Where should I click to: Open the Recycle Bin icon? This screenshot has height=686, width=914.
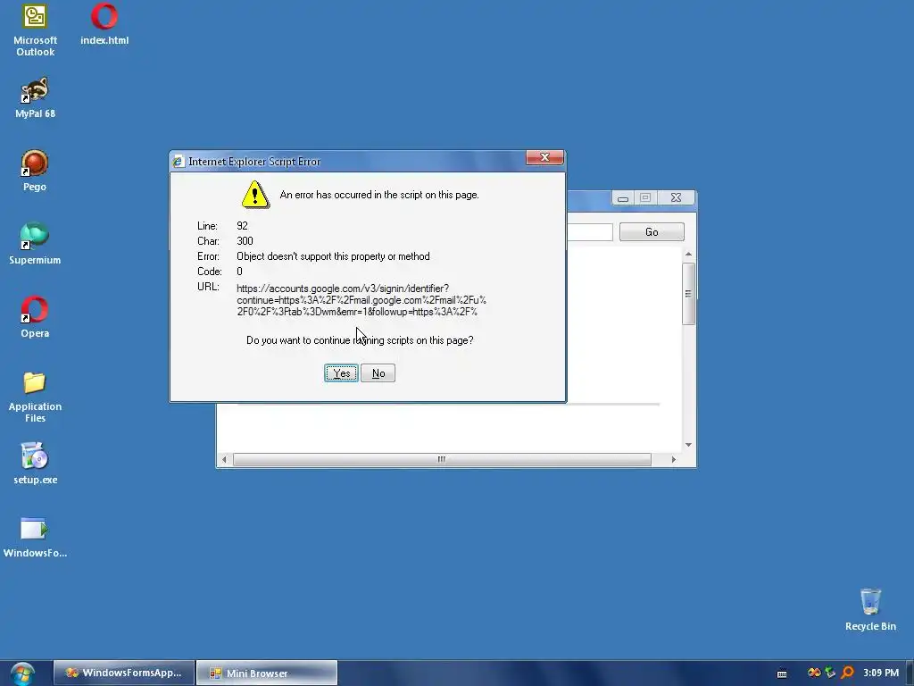(870, 610)
